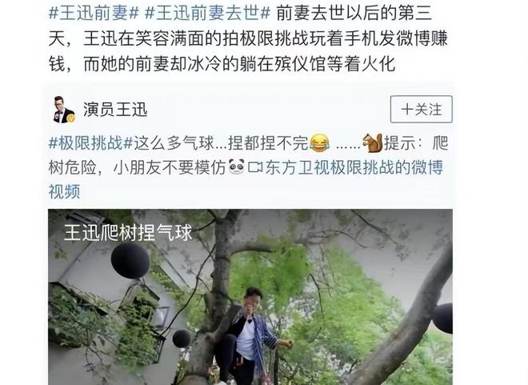Click the man climbing the tree
This screenshot has width=528, height=385.
point(249,337)
